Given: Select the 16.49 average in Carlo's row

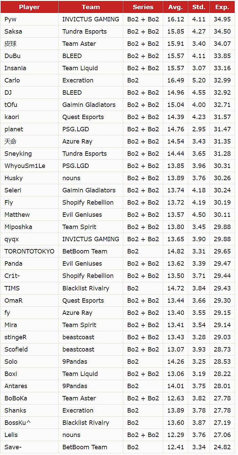Looking at the screenshot, I should (x=176, y=80).
